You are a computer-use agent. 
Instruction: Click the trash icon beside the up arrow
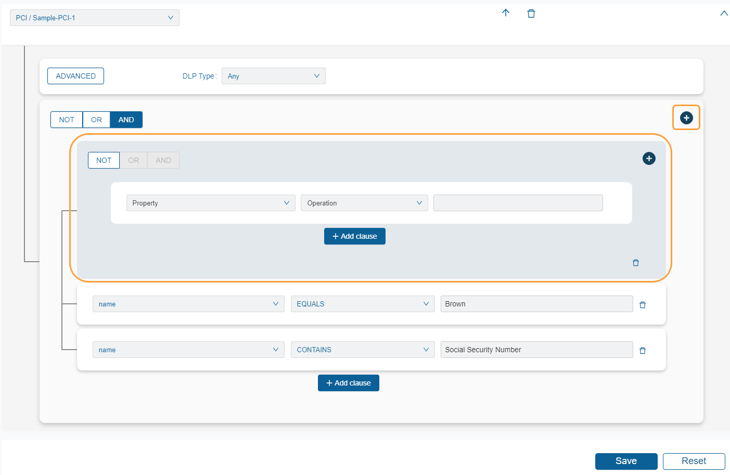point(531,14)
